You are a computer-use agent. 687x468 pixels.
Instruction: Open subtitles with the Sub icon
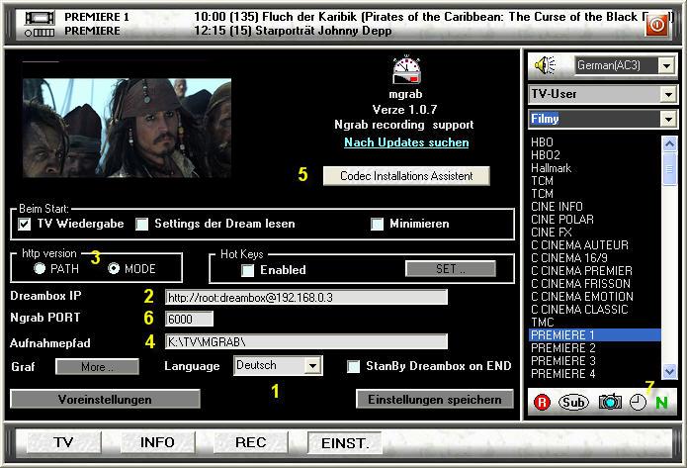pos(573,402)
